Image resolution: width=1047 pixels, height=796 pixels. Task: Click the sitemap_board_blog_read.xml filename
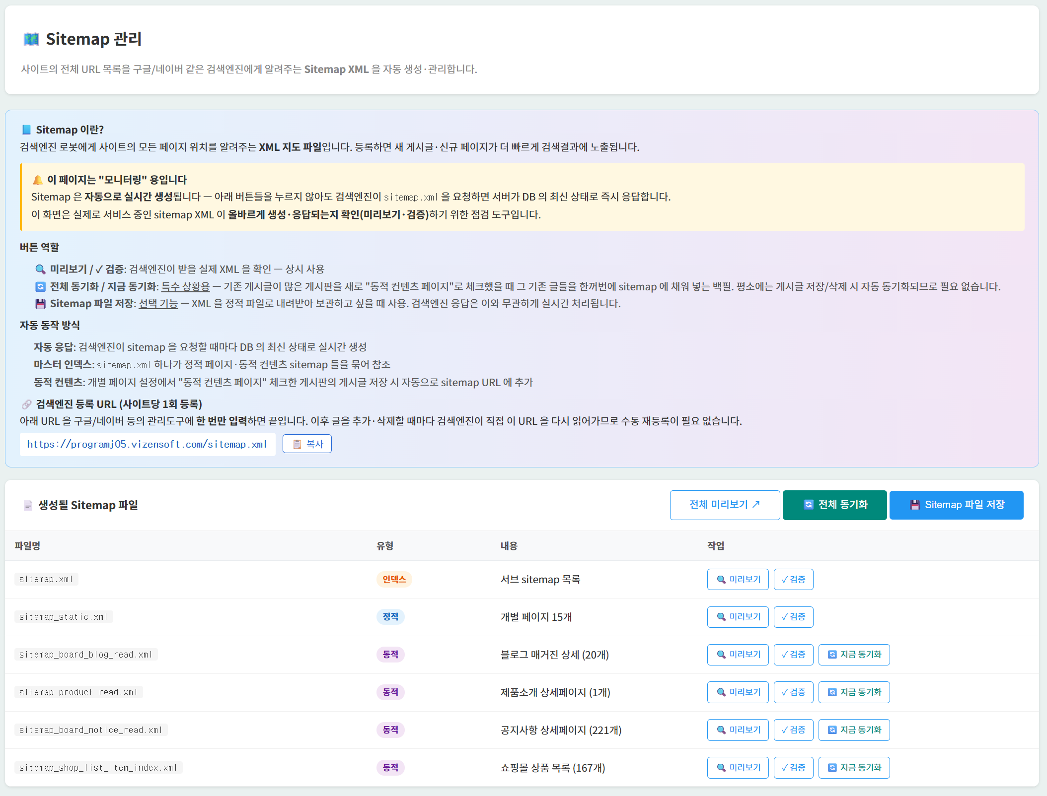point(86,655)
